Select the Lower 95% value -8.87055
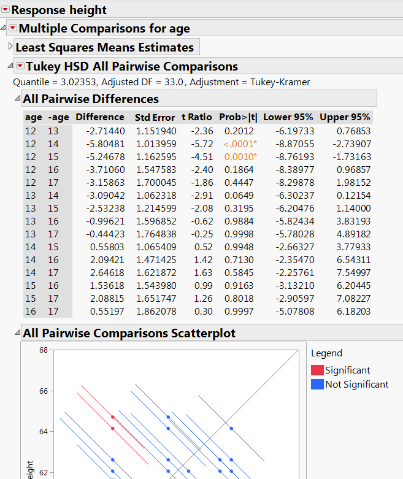Screen dimensions: 403x479 (x=295, y=144)
